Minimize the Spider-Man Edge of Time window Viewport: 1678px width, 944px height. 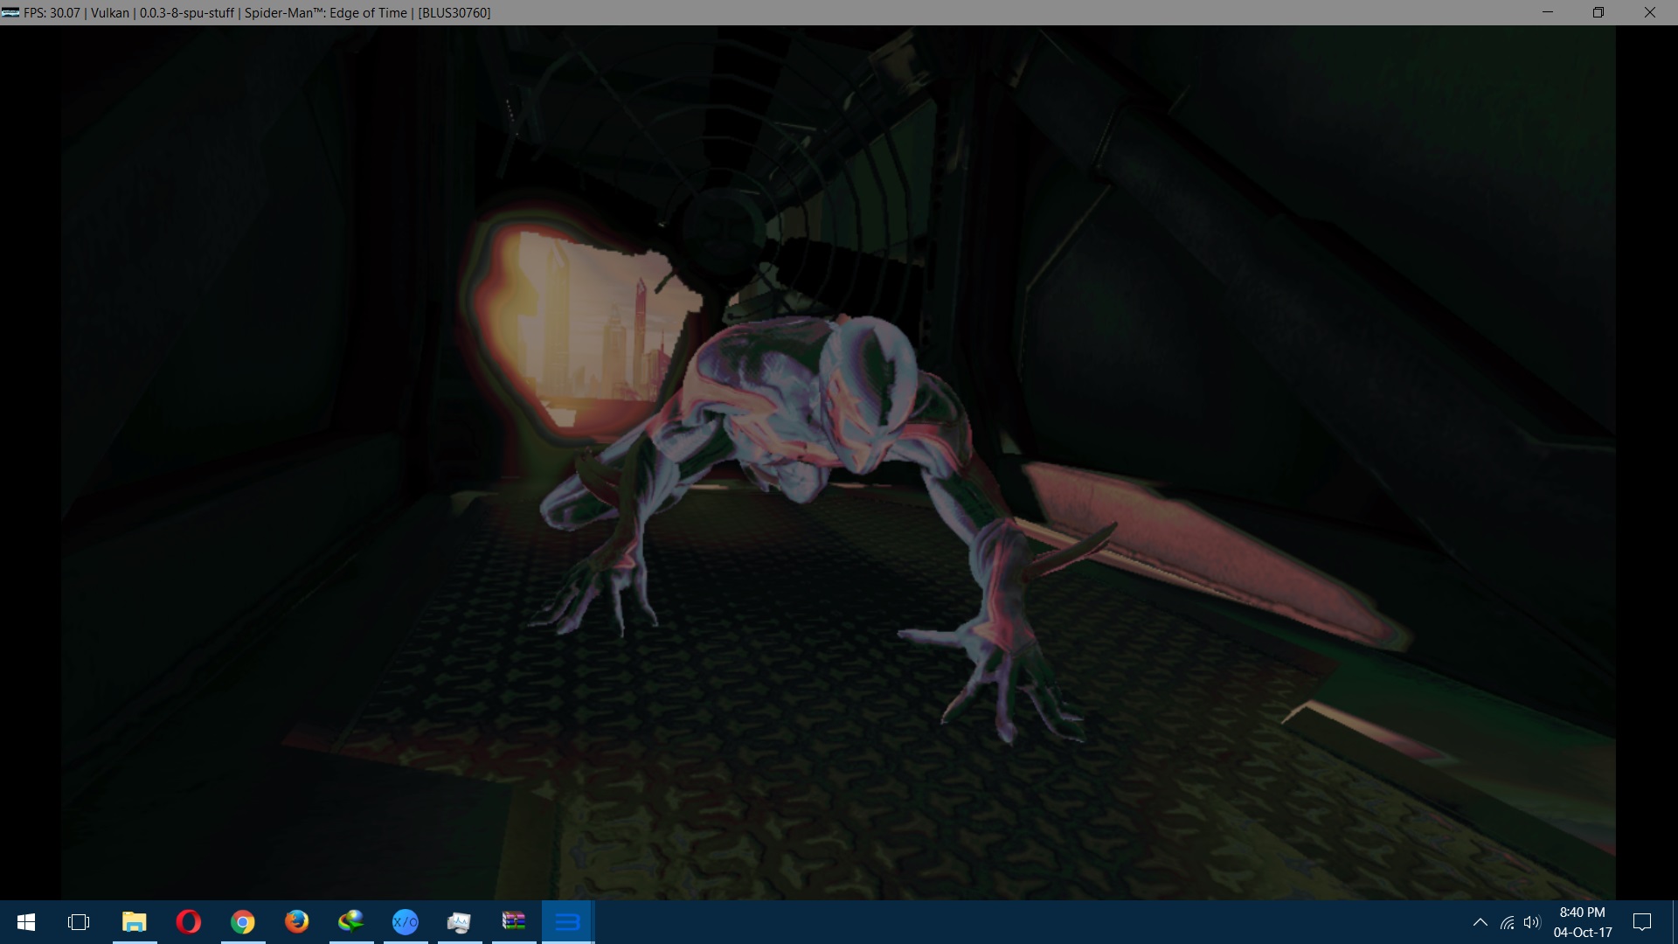[1548, 12]
